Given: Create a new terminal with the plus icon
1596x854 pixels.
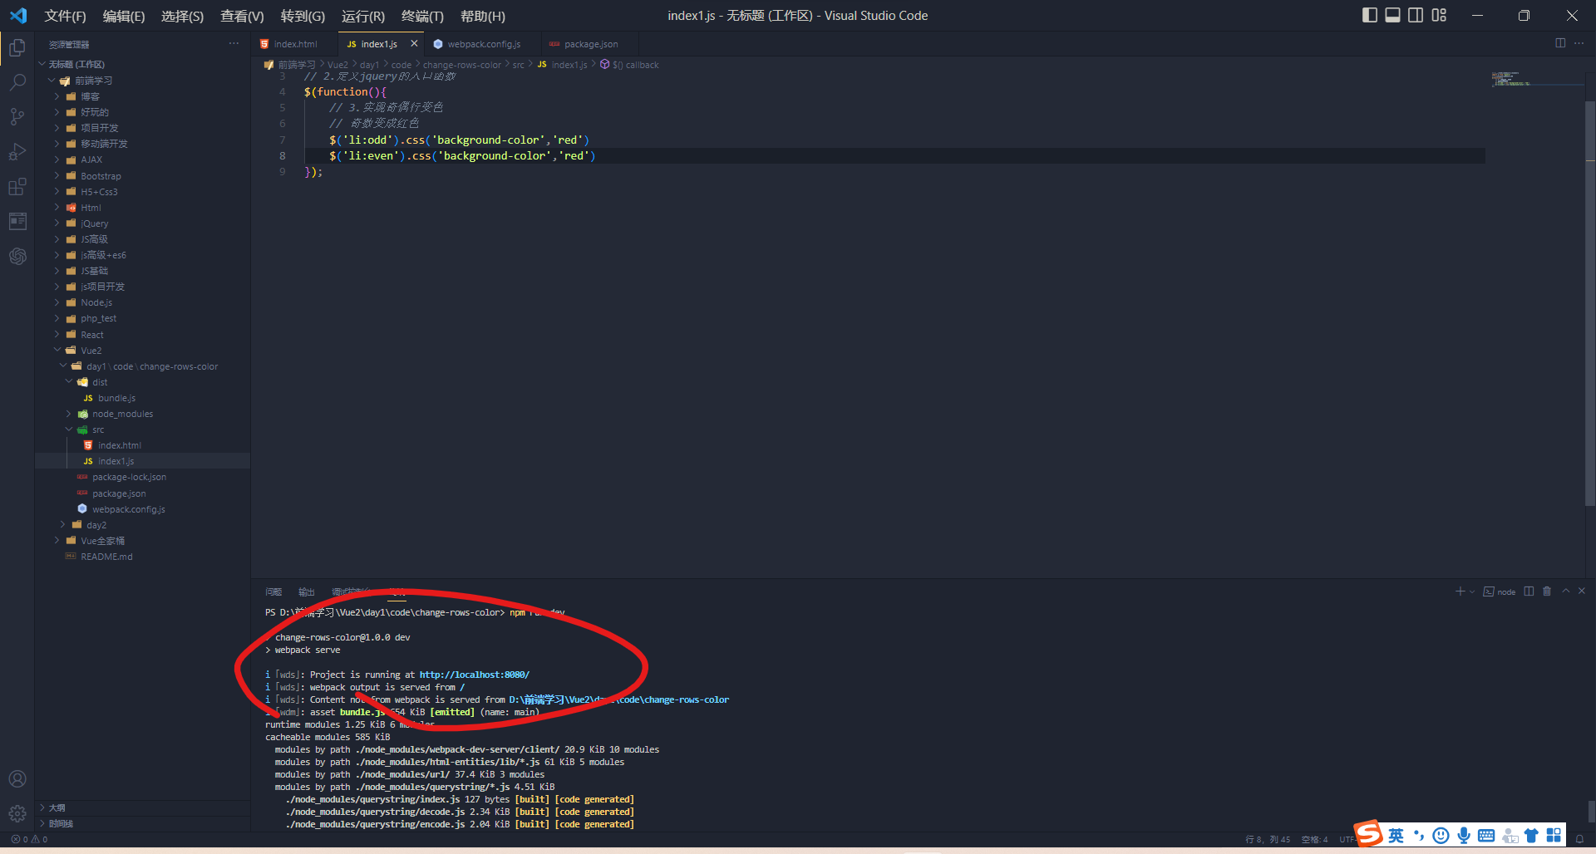Looking at the screenshot, I should click(x=1460, y=591).
